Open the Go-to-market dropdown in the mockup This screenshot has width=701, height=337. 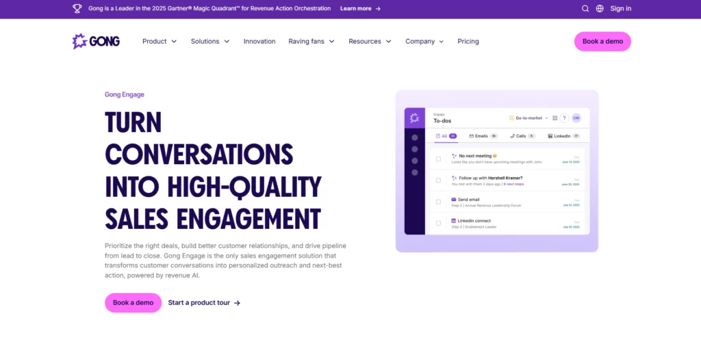click(529, 118)
